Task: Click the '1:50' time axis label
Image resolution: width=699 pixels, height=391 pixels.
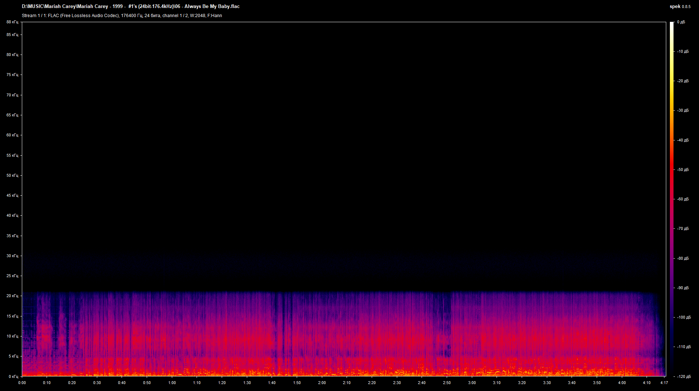Action: click(297, 383)
